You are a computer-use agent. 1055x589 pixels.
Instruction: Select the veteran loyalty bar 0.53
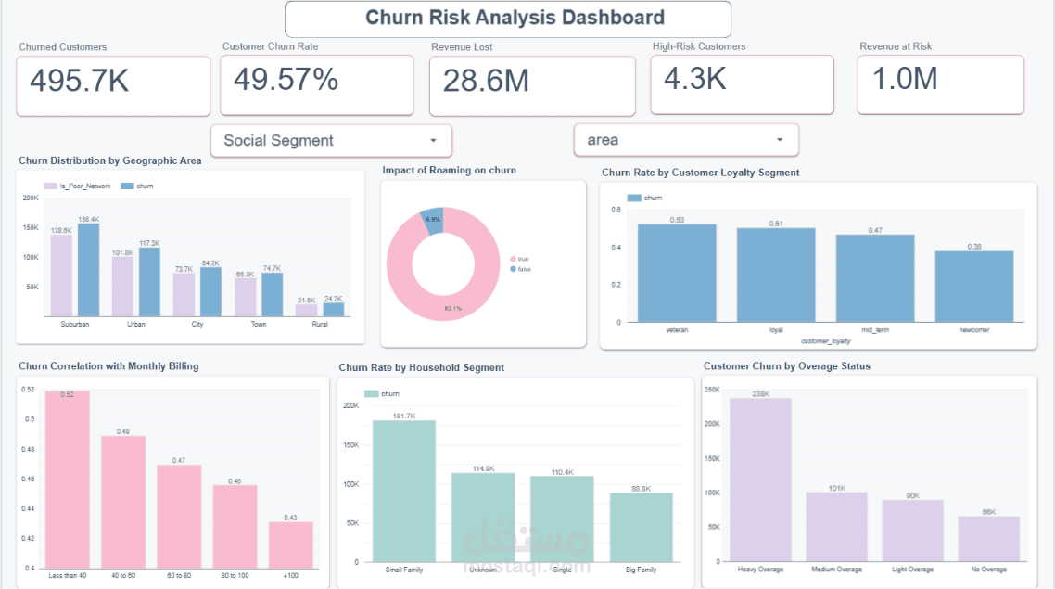[x=677, y=274]
